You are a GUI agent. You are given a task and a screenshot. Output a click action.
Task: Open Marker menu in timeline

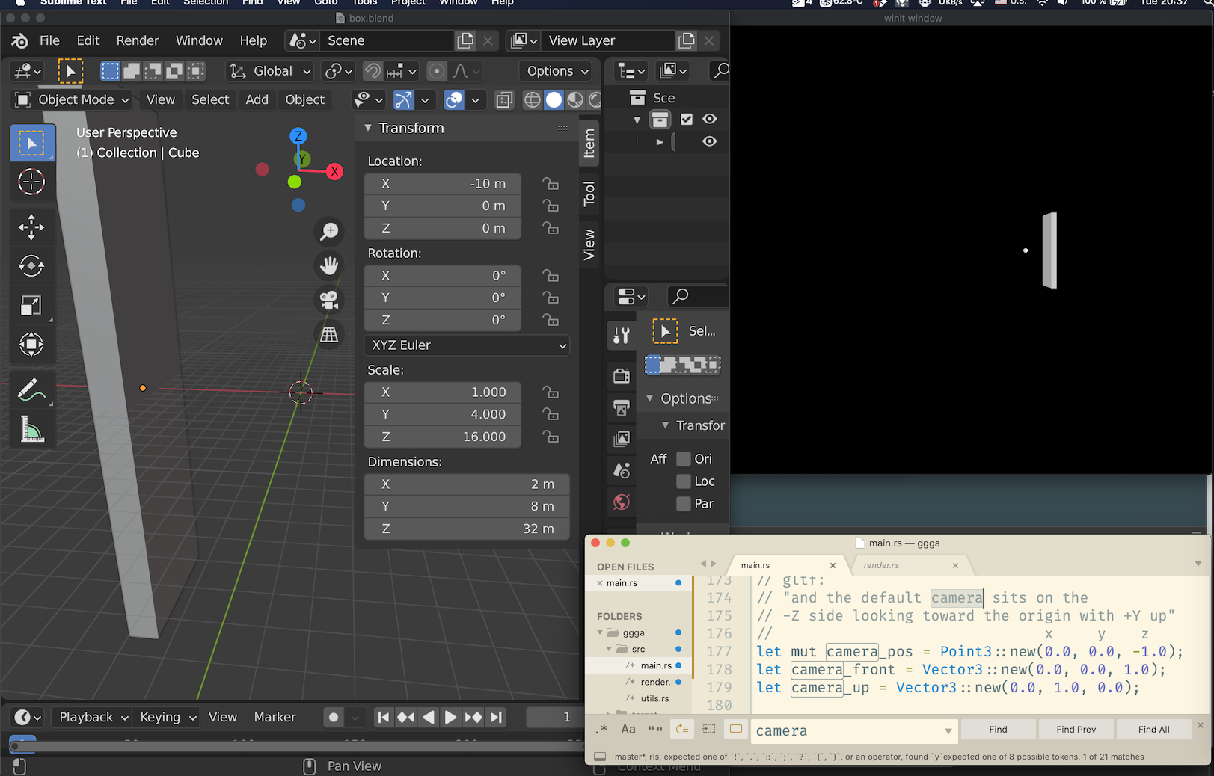pos(275,718)
